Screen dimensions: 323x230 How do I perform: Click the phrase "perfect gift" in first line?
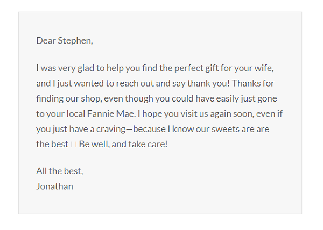(196, 68)
